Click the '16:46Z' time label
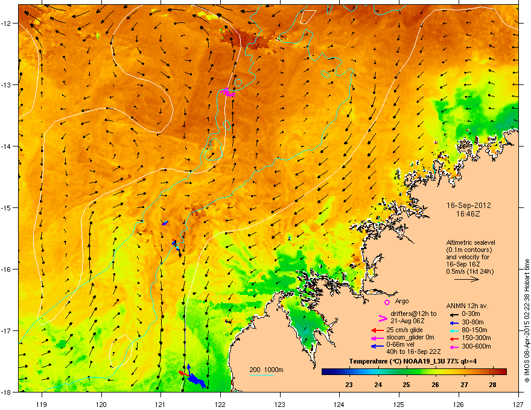 [x=468, y=214]
